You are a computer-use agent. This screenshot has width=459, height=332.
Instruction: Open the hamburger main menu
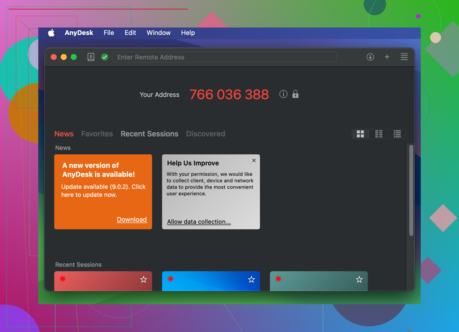click(404, 57)
